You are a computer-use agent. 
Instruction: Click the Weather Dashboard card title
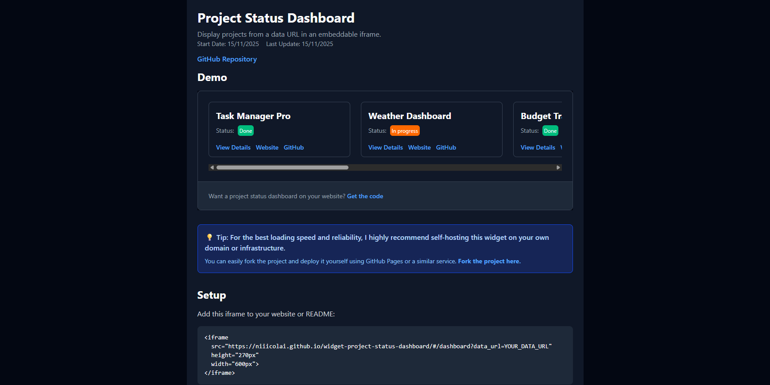point(410,116)
